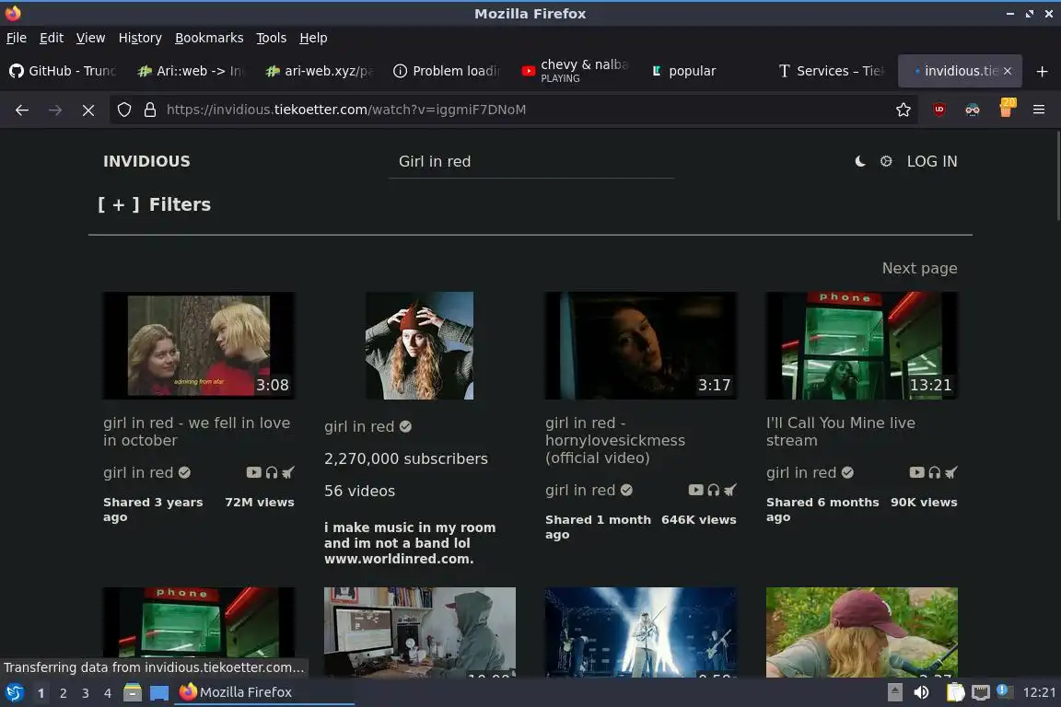Open 'hornylovesickmess (official video)' title link
The width and height of the screenshot is (1061, 707).
[x=615, y=440]
